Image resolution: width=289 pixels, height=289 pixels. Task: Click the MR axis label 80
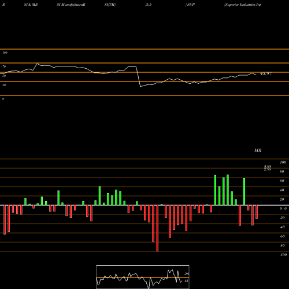click(282, 172)
